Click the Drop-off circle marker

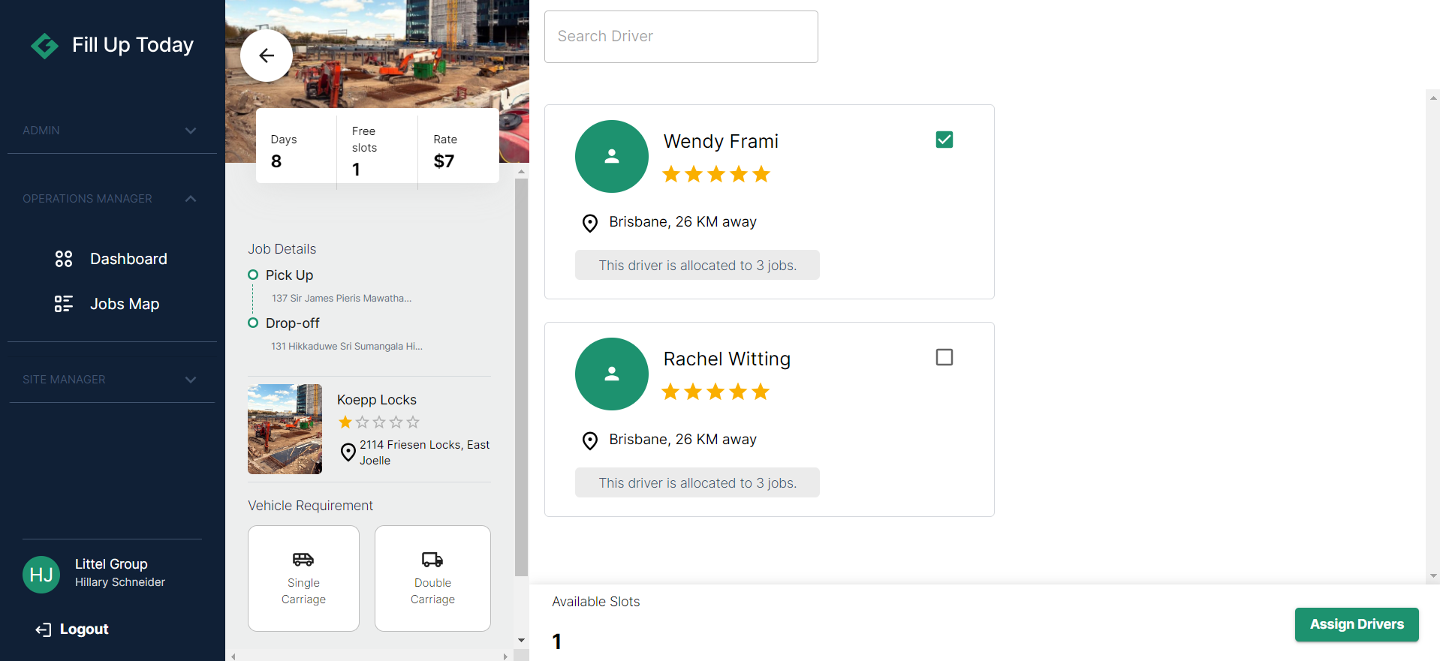pyautogui.click(x=253, y=323)
